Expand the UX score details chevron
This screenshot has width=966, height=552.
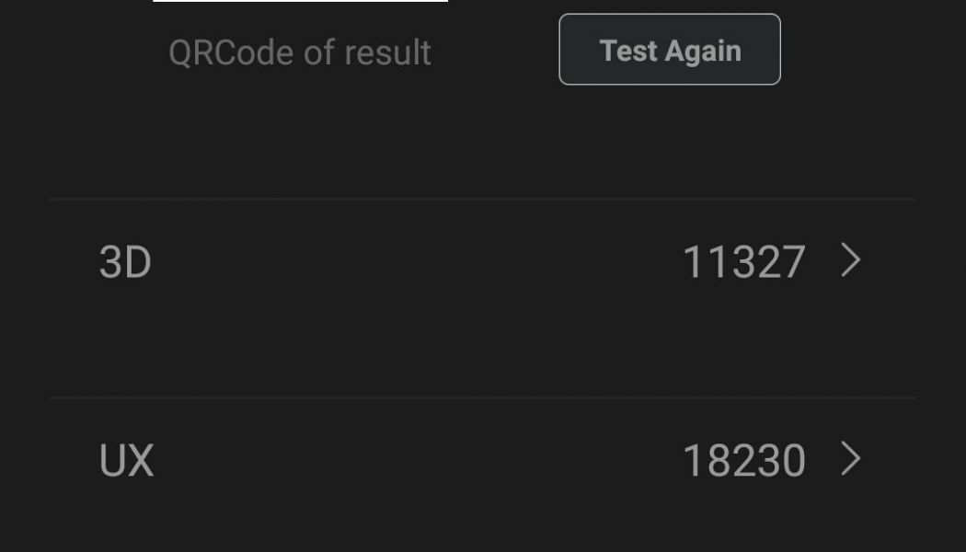point(851,459)
